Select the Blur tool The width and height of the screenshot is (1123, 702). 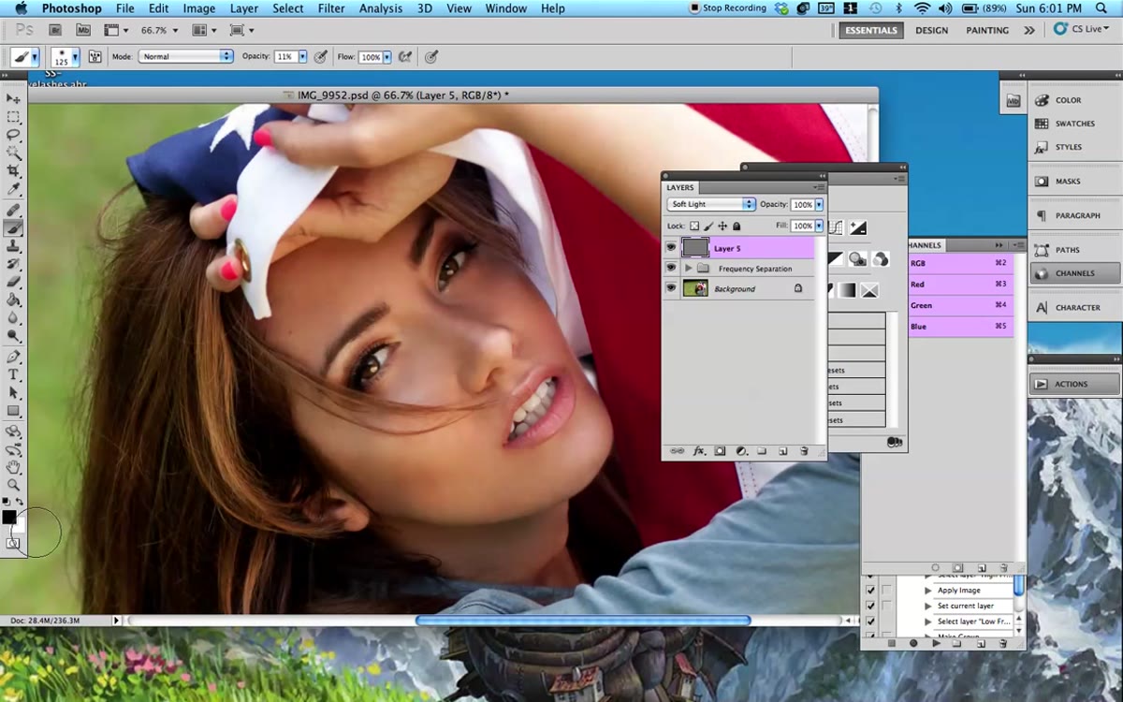[13, 317]
